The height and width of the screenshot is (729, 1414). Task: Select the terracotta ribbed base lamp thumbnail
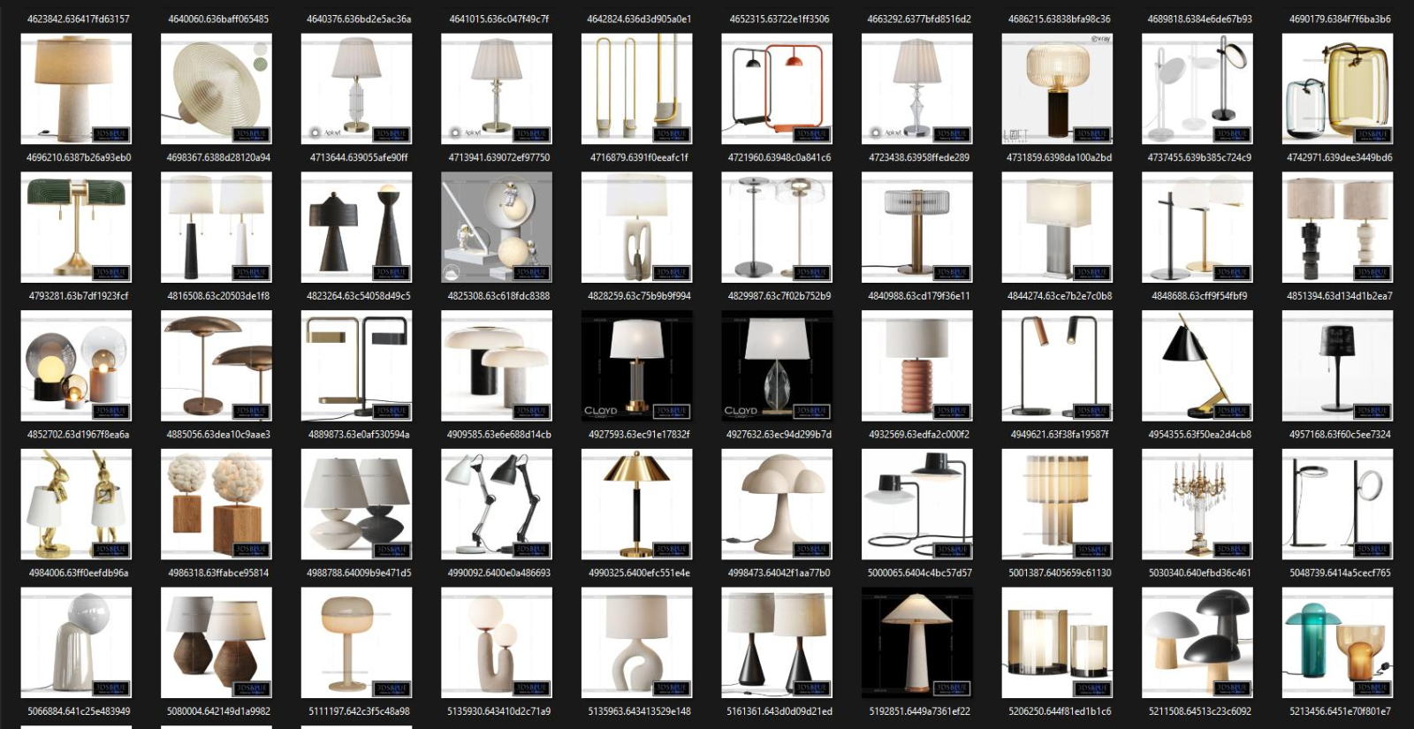917,365
